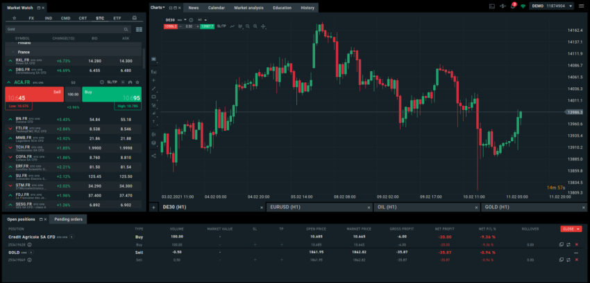This screenshot has width=590, height=283.
Task: Open the Market analysis tab
Action: (248, 8)
